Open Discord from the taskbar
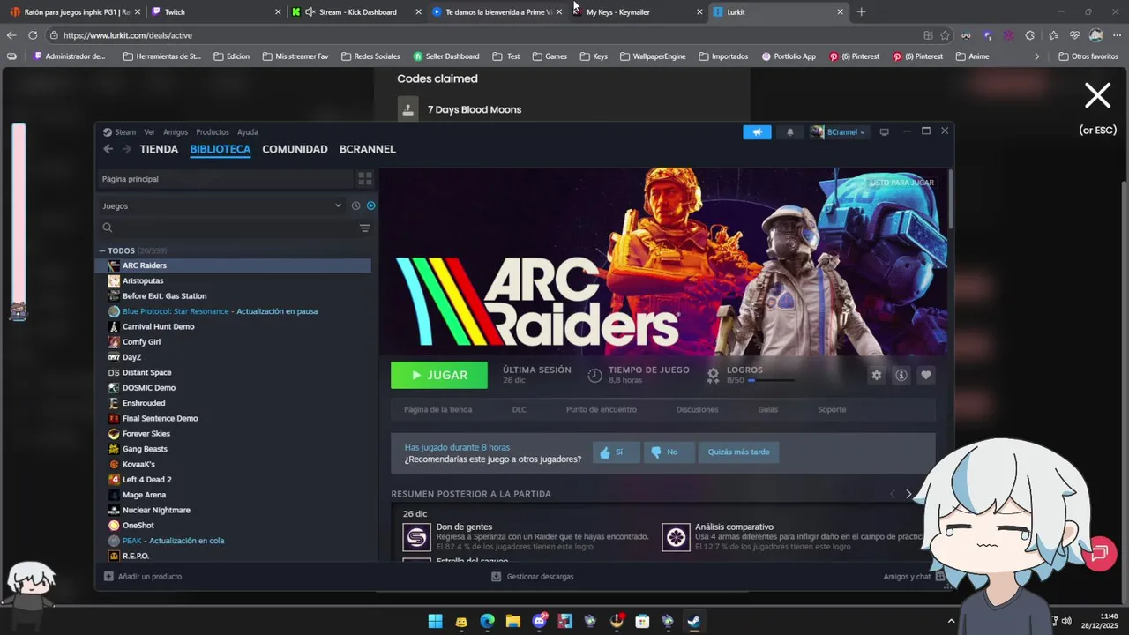The image size is (1129, 635). tap(539, 621)
